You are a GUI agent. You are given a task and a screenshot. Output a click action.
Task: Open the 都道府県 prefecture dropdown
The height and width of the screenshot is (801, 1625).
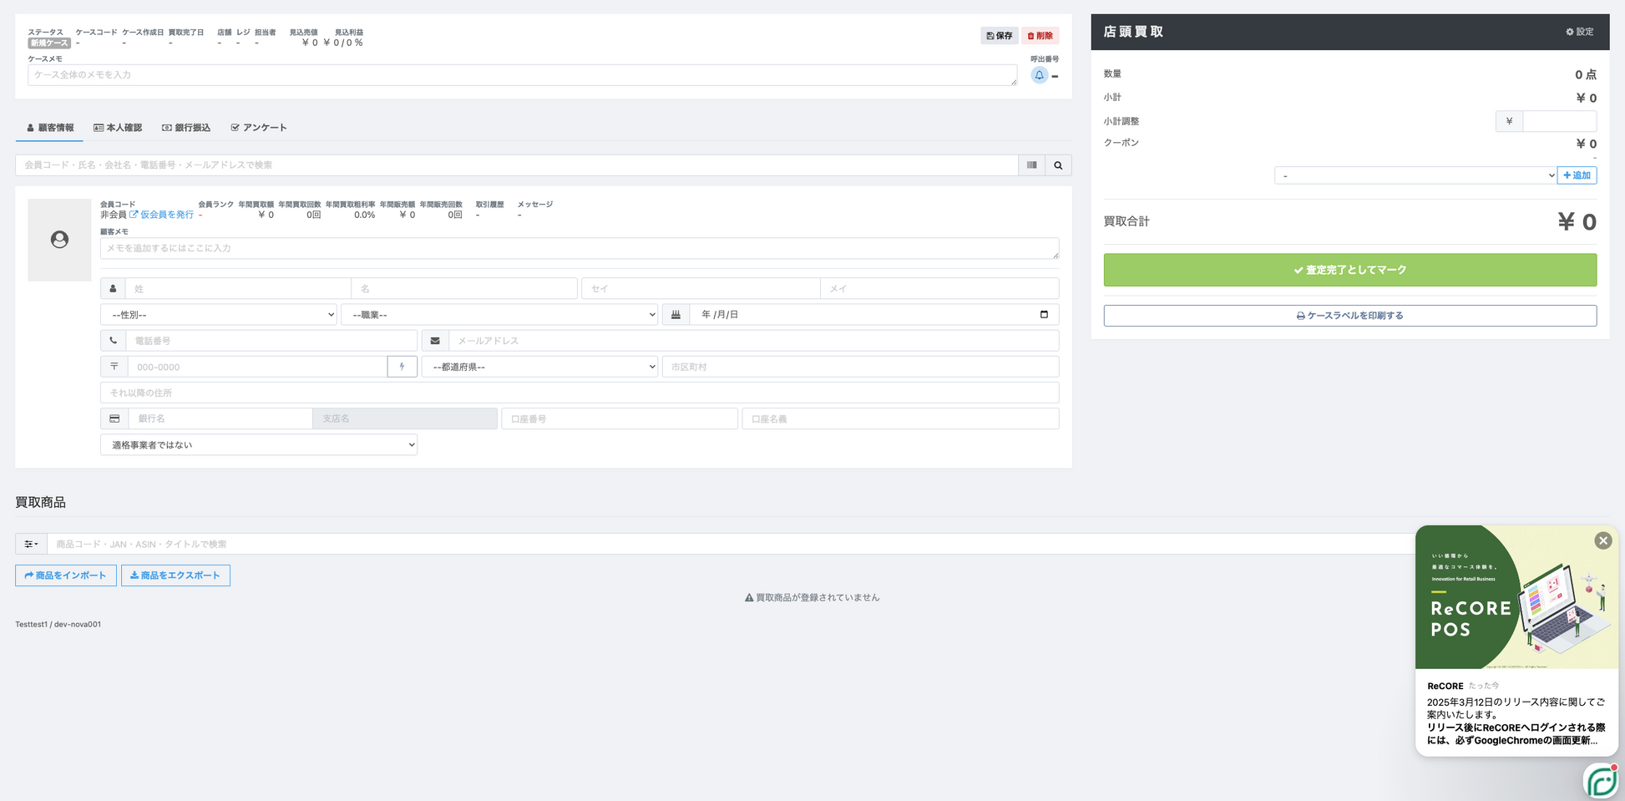point(539,367)
